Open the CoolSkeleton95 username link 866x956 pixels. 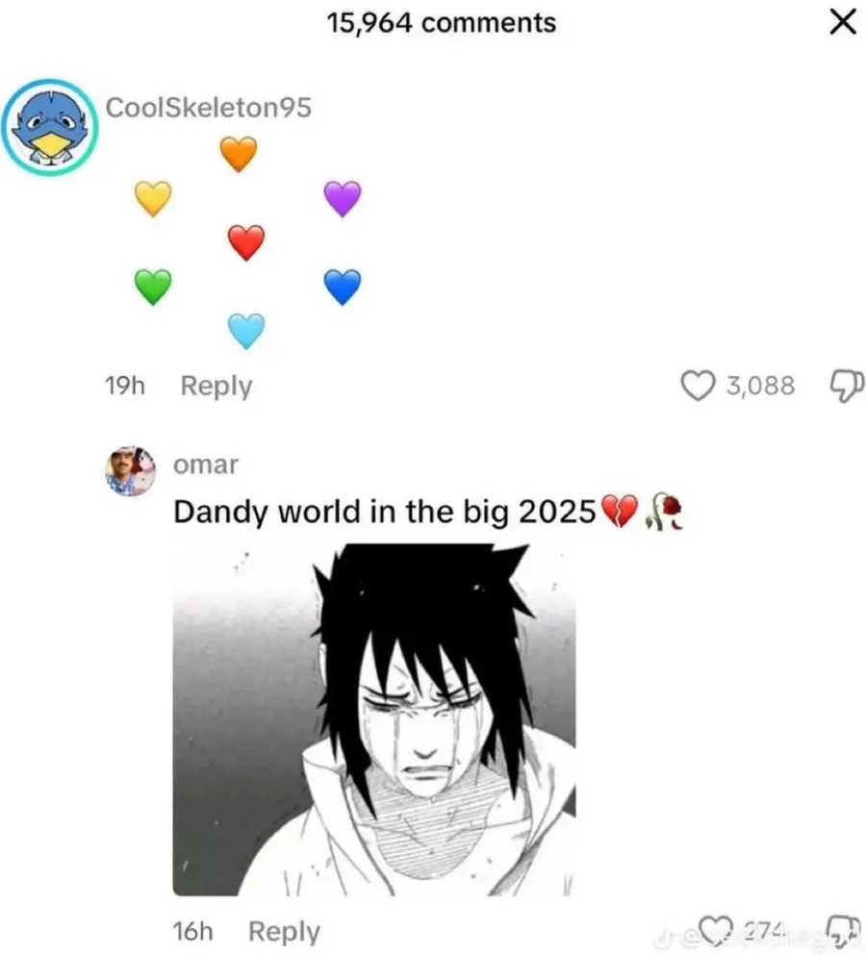[209, 108]
